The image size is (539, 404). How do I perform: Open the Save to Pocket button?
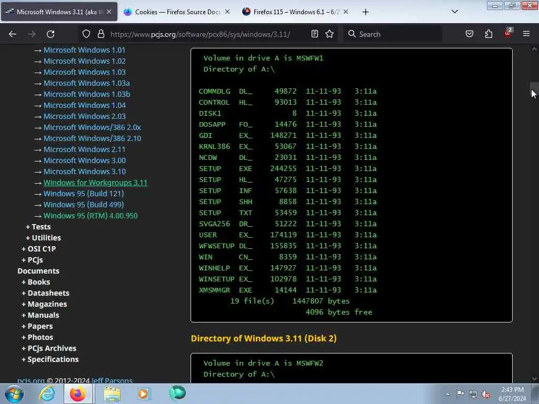469,34
